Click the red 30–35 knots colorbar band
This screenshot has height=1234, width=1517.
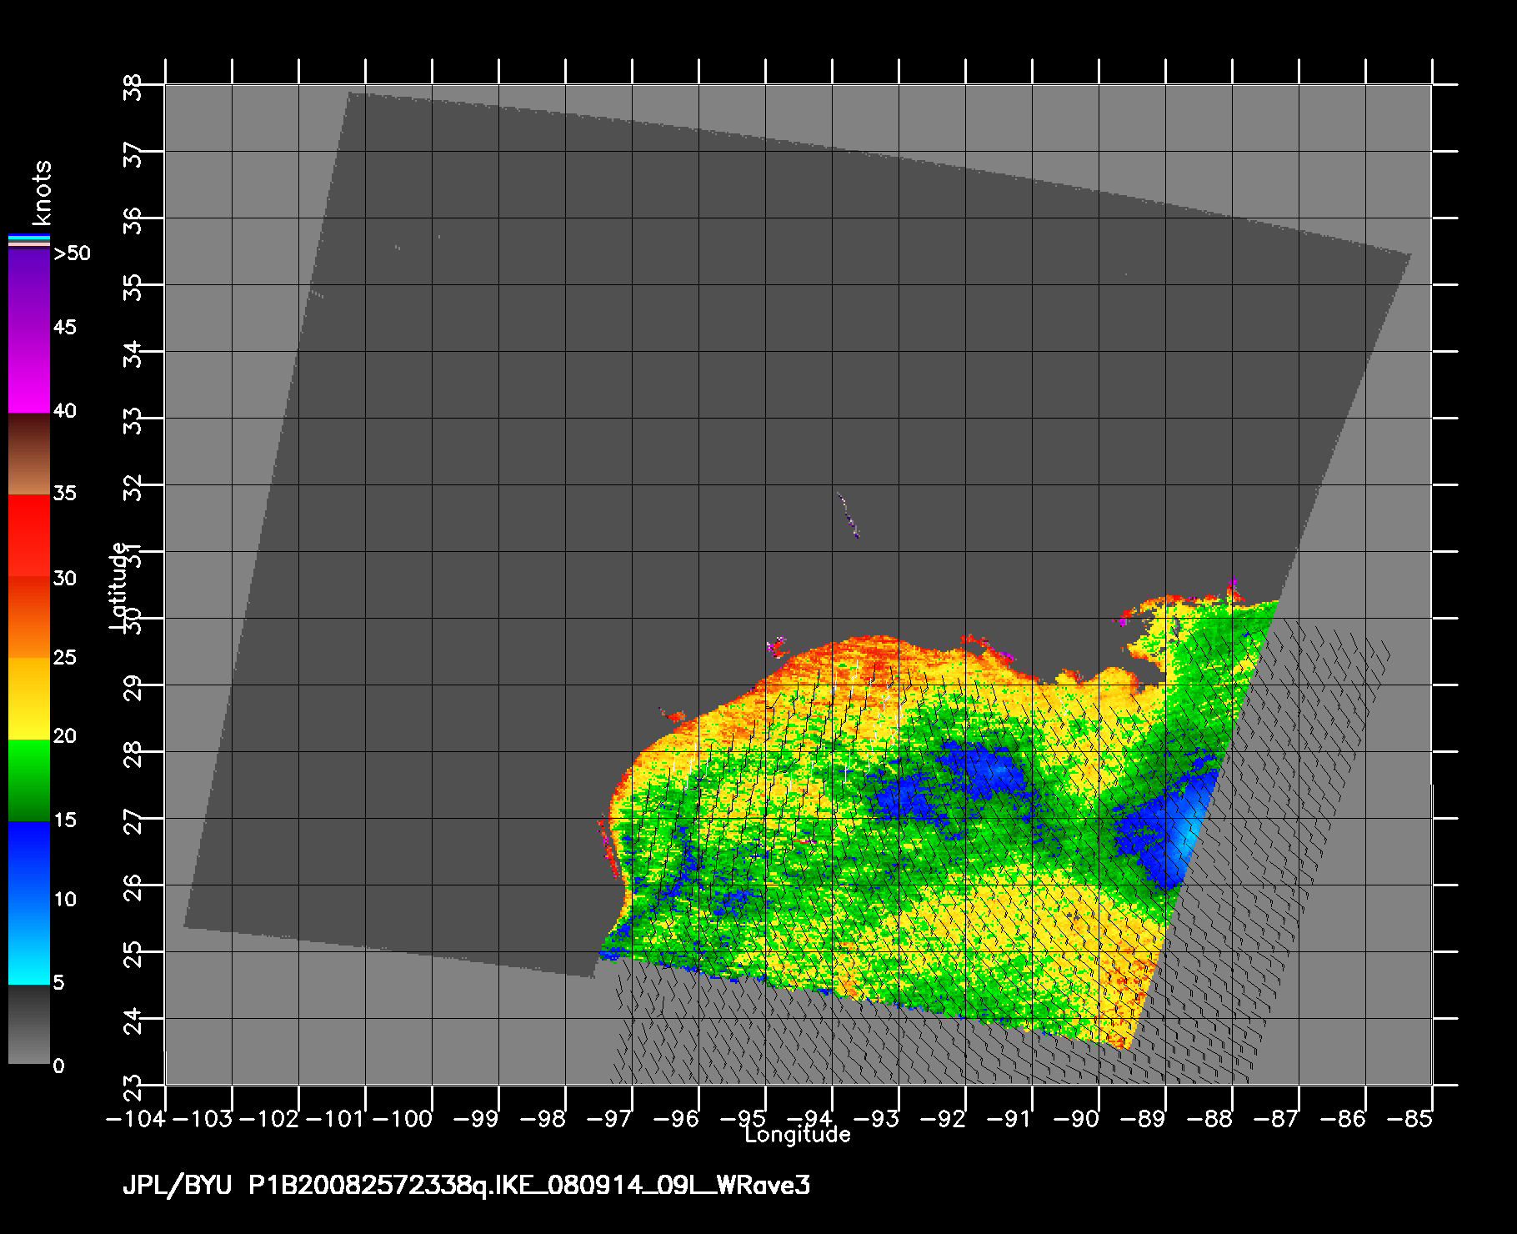(29, 536)
